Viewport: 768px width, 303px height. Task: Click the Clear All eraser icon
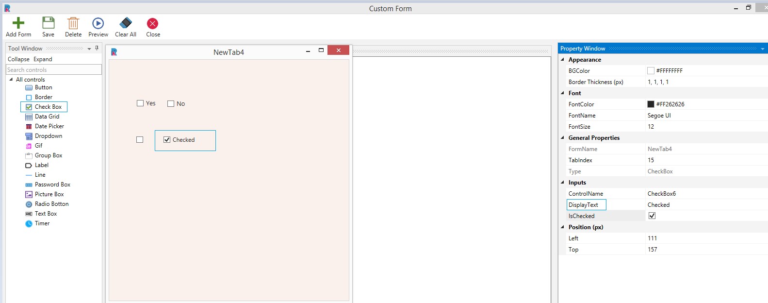(126, 23)
